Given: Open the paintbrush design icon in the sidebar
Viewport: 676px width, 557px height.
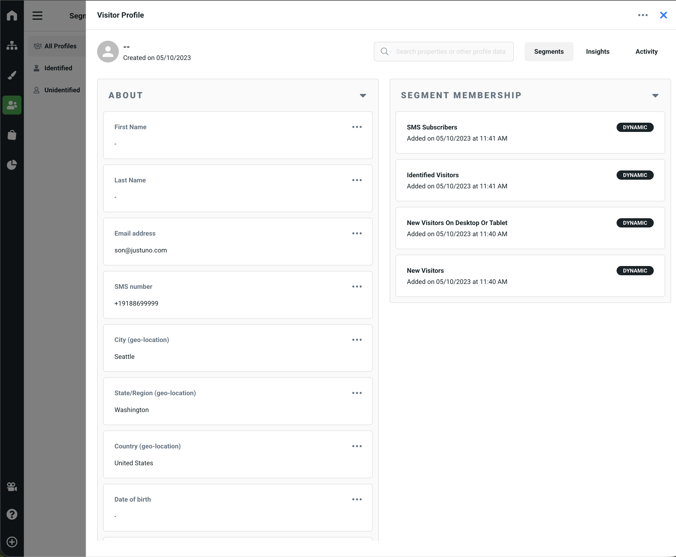Looking at the screenshot, I should 12,75.
